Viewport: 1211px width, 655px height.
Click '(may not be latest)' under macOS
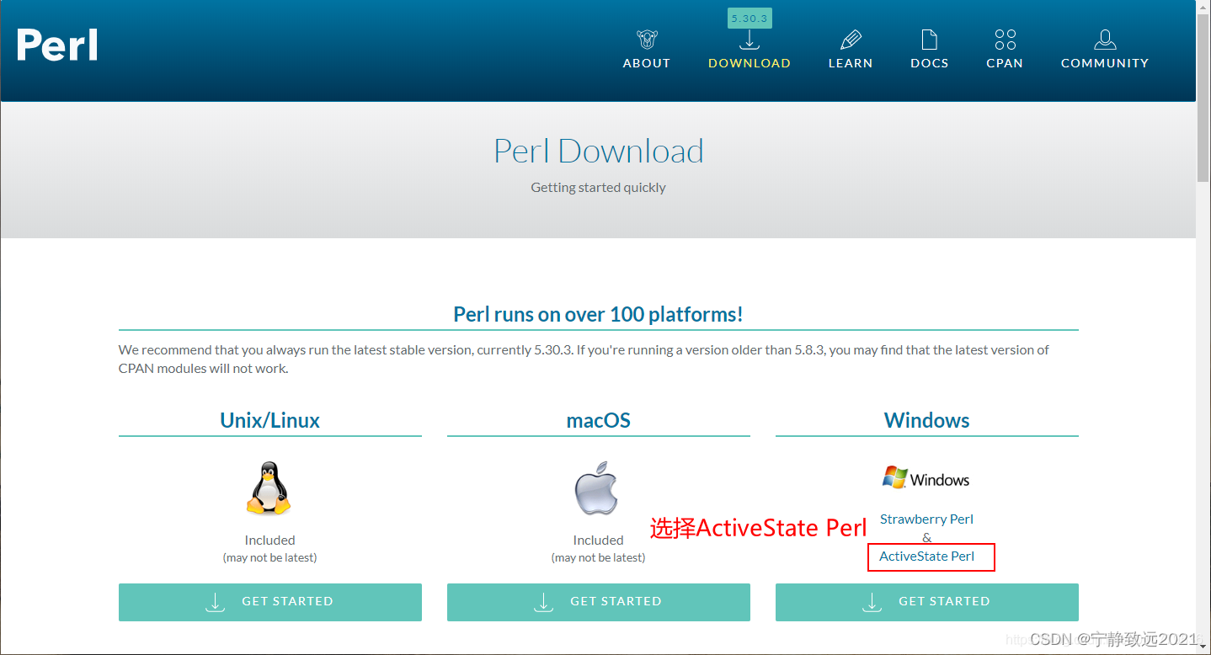599,558
